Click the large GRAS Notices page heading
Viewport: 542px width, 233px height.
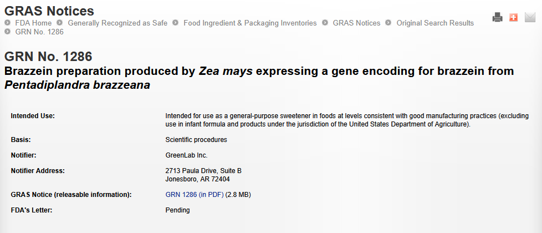click(x=49, y=11)
